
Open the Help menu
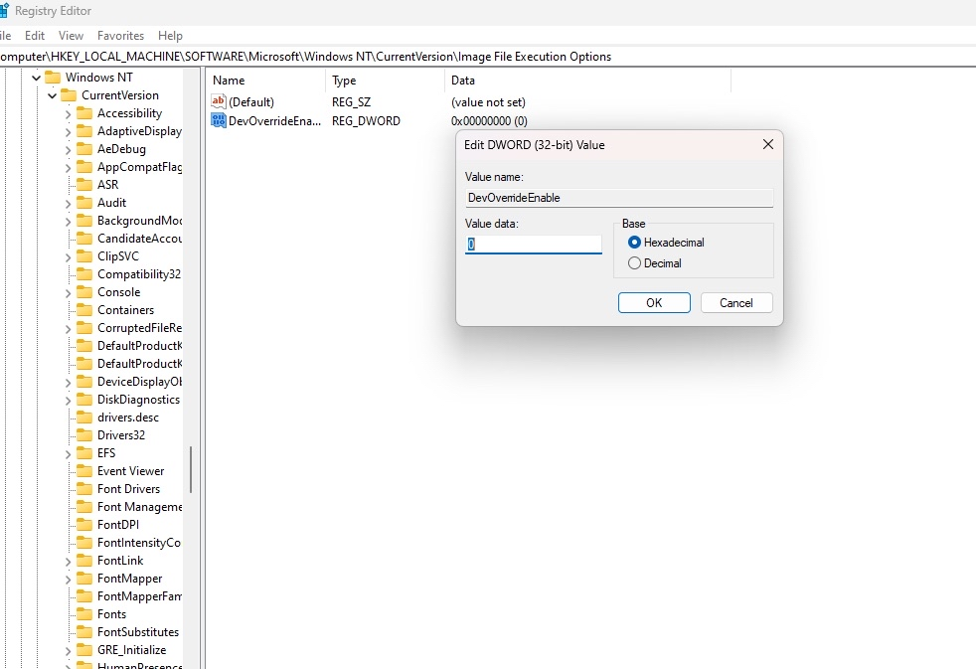[x=170, y=36]
